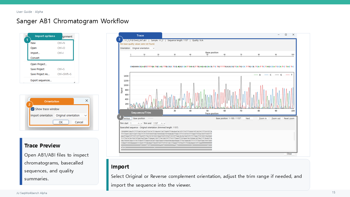This screenshot has height=197, width=350.
Task: Cancel the orientation dialog
Action: pyautogui.click(x=79, y=122)
